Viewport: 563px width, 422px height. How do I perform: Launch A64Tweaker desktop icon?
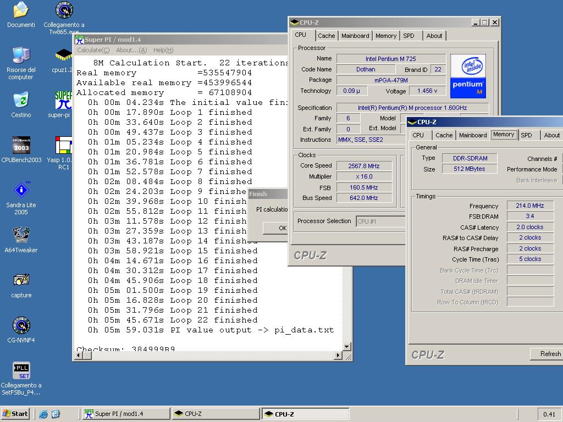point(21,235)
